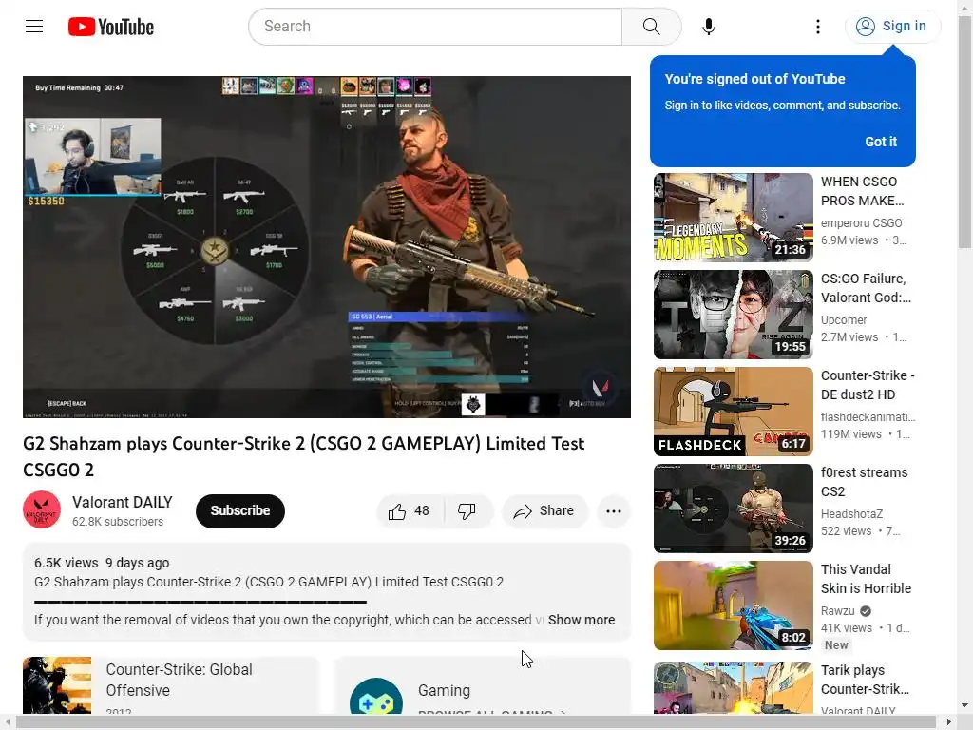Sign in with account button
This screenshot has width=973, height=730.
[891, 26]
